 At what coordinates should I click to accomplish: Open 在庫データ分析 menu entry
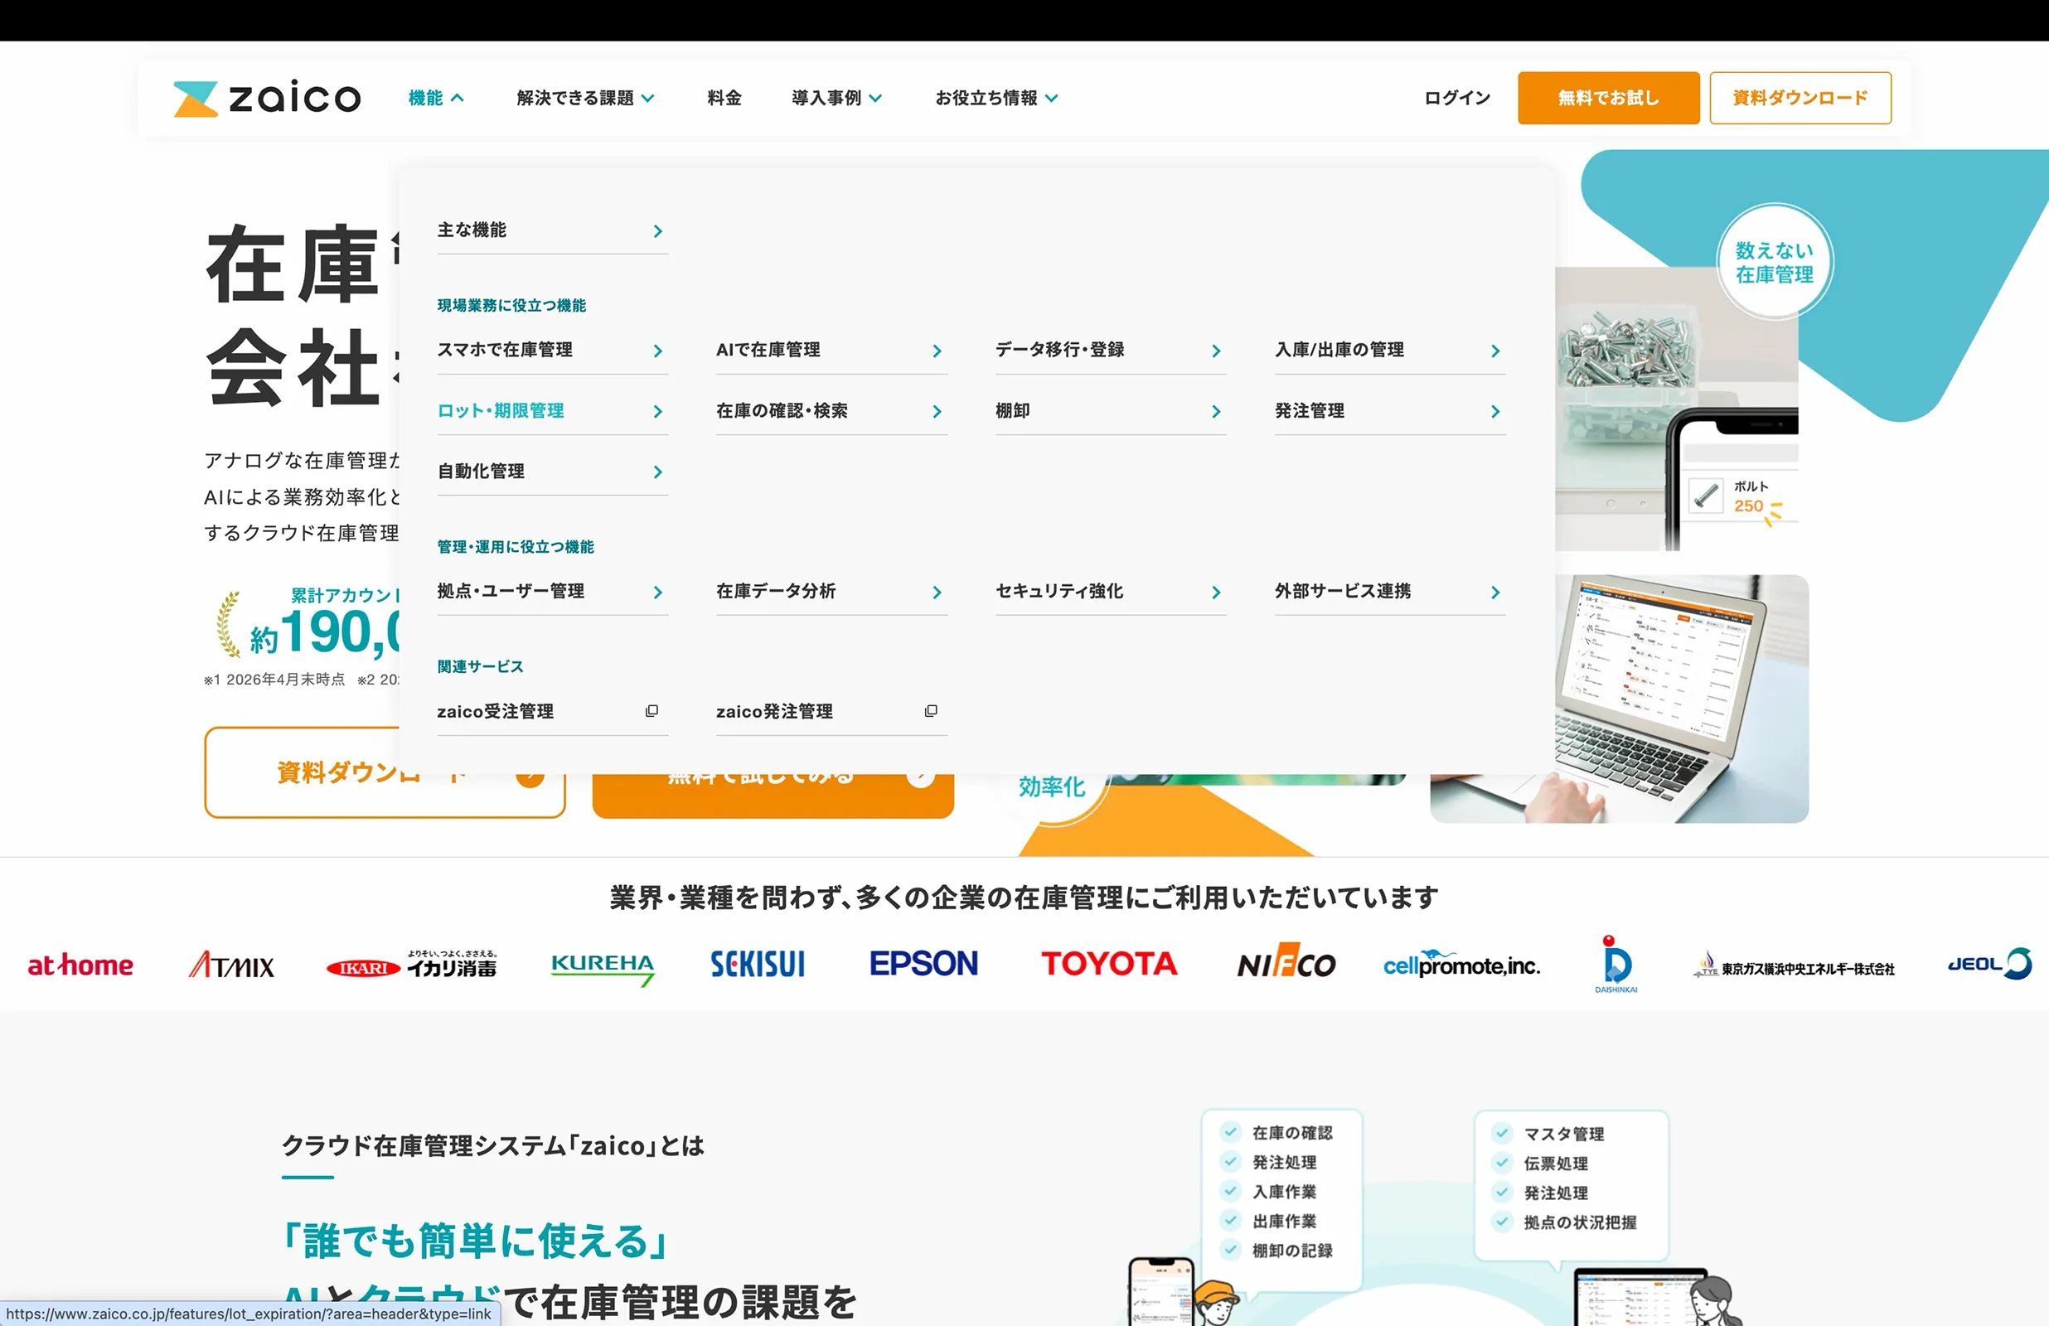coord(831,593)
